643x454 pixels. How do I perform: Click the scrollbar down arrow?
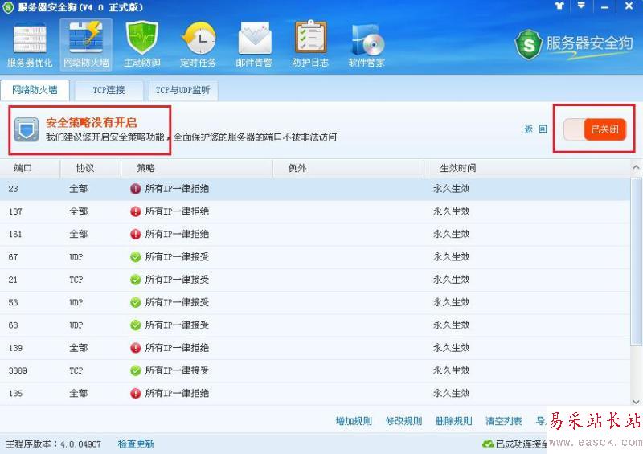click(x=636, y=402)
